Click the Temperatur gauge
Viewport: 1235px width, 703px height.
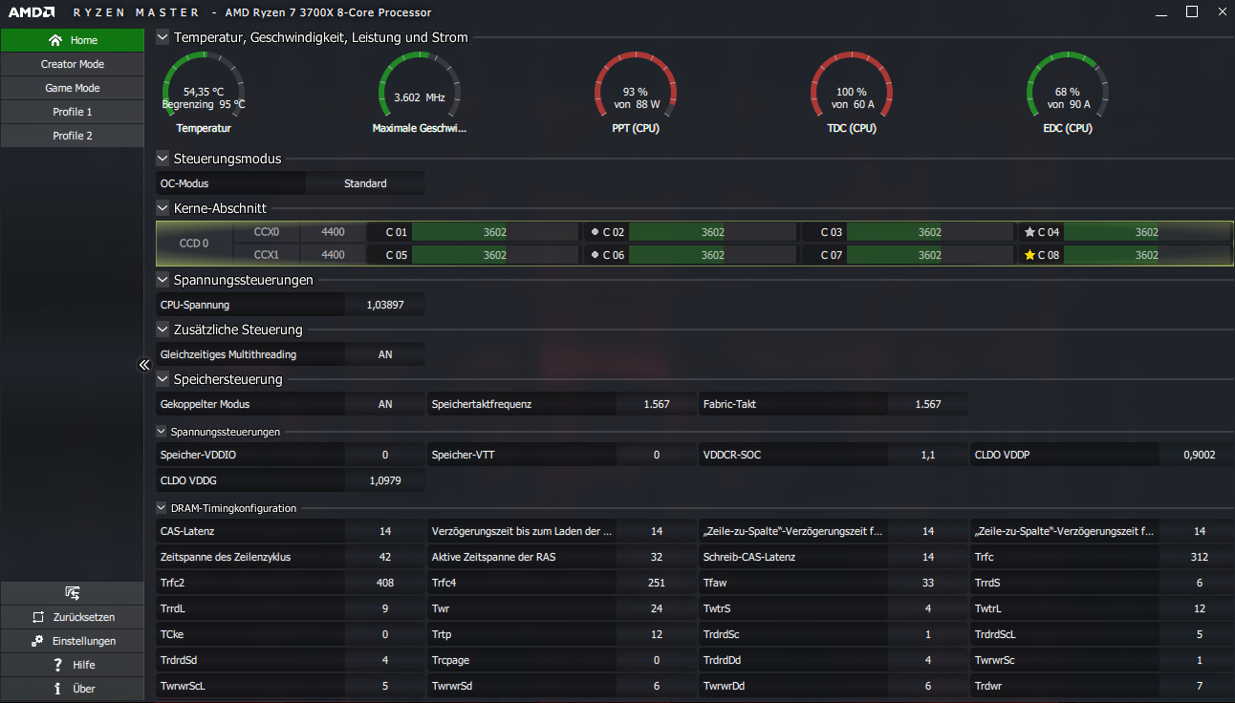204,87
